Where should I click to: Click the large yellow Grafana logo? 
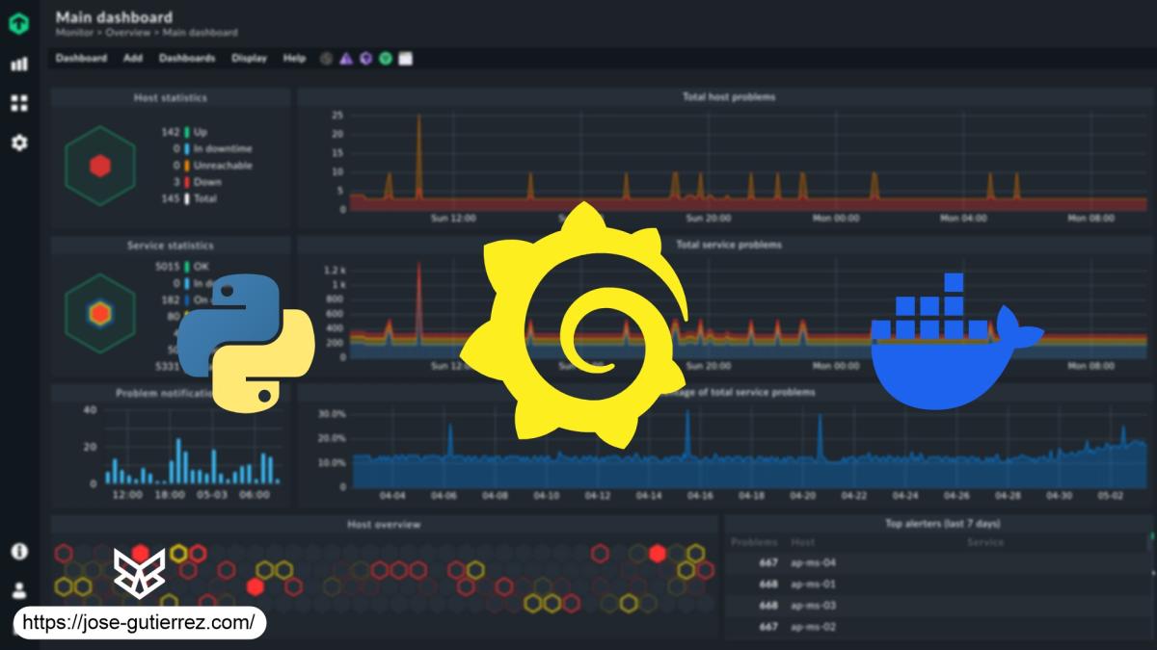click(x=575, y=325)
